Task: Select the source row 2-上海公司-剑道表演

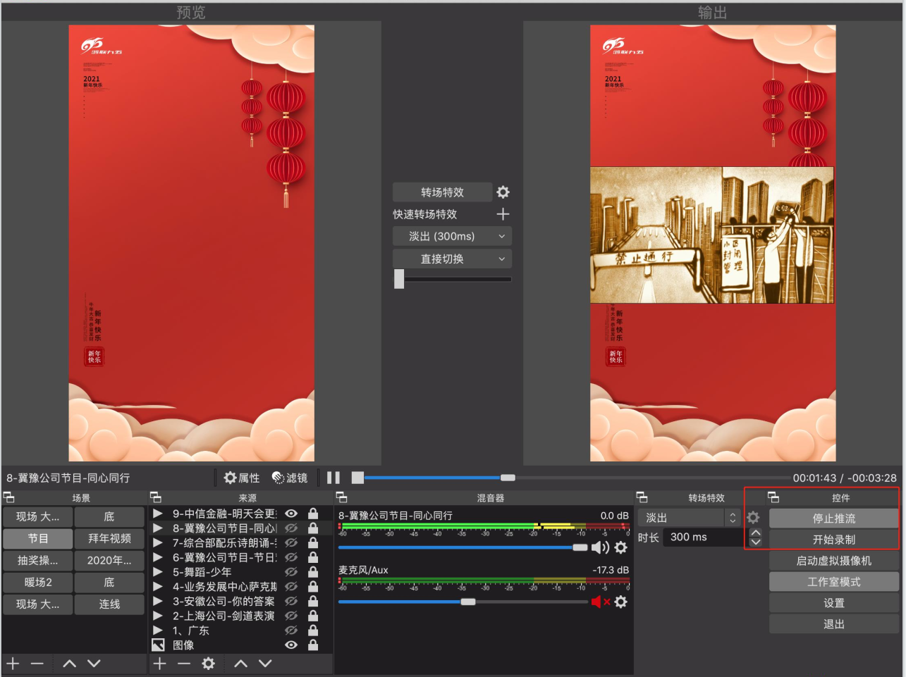Action: (x=240, y=616)
